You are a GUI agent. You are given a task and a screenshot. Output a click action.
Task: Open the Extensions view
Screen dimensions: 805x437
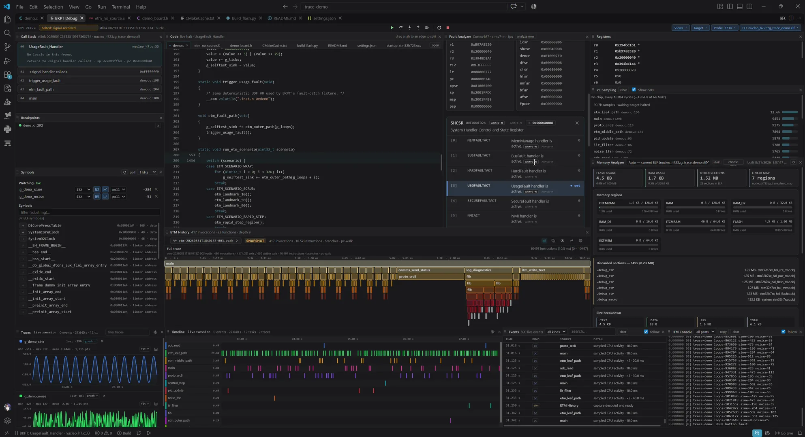(x=7, y=75)
